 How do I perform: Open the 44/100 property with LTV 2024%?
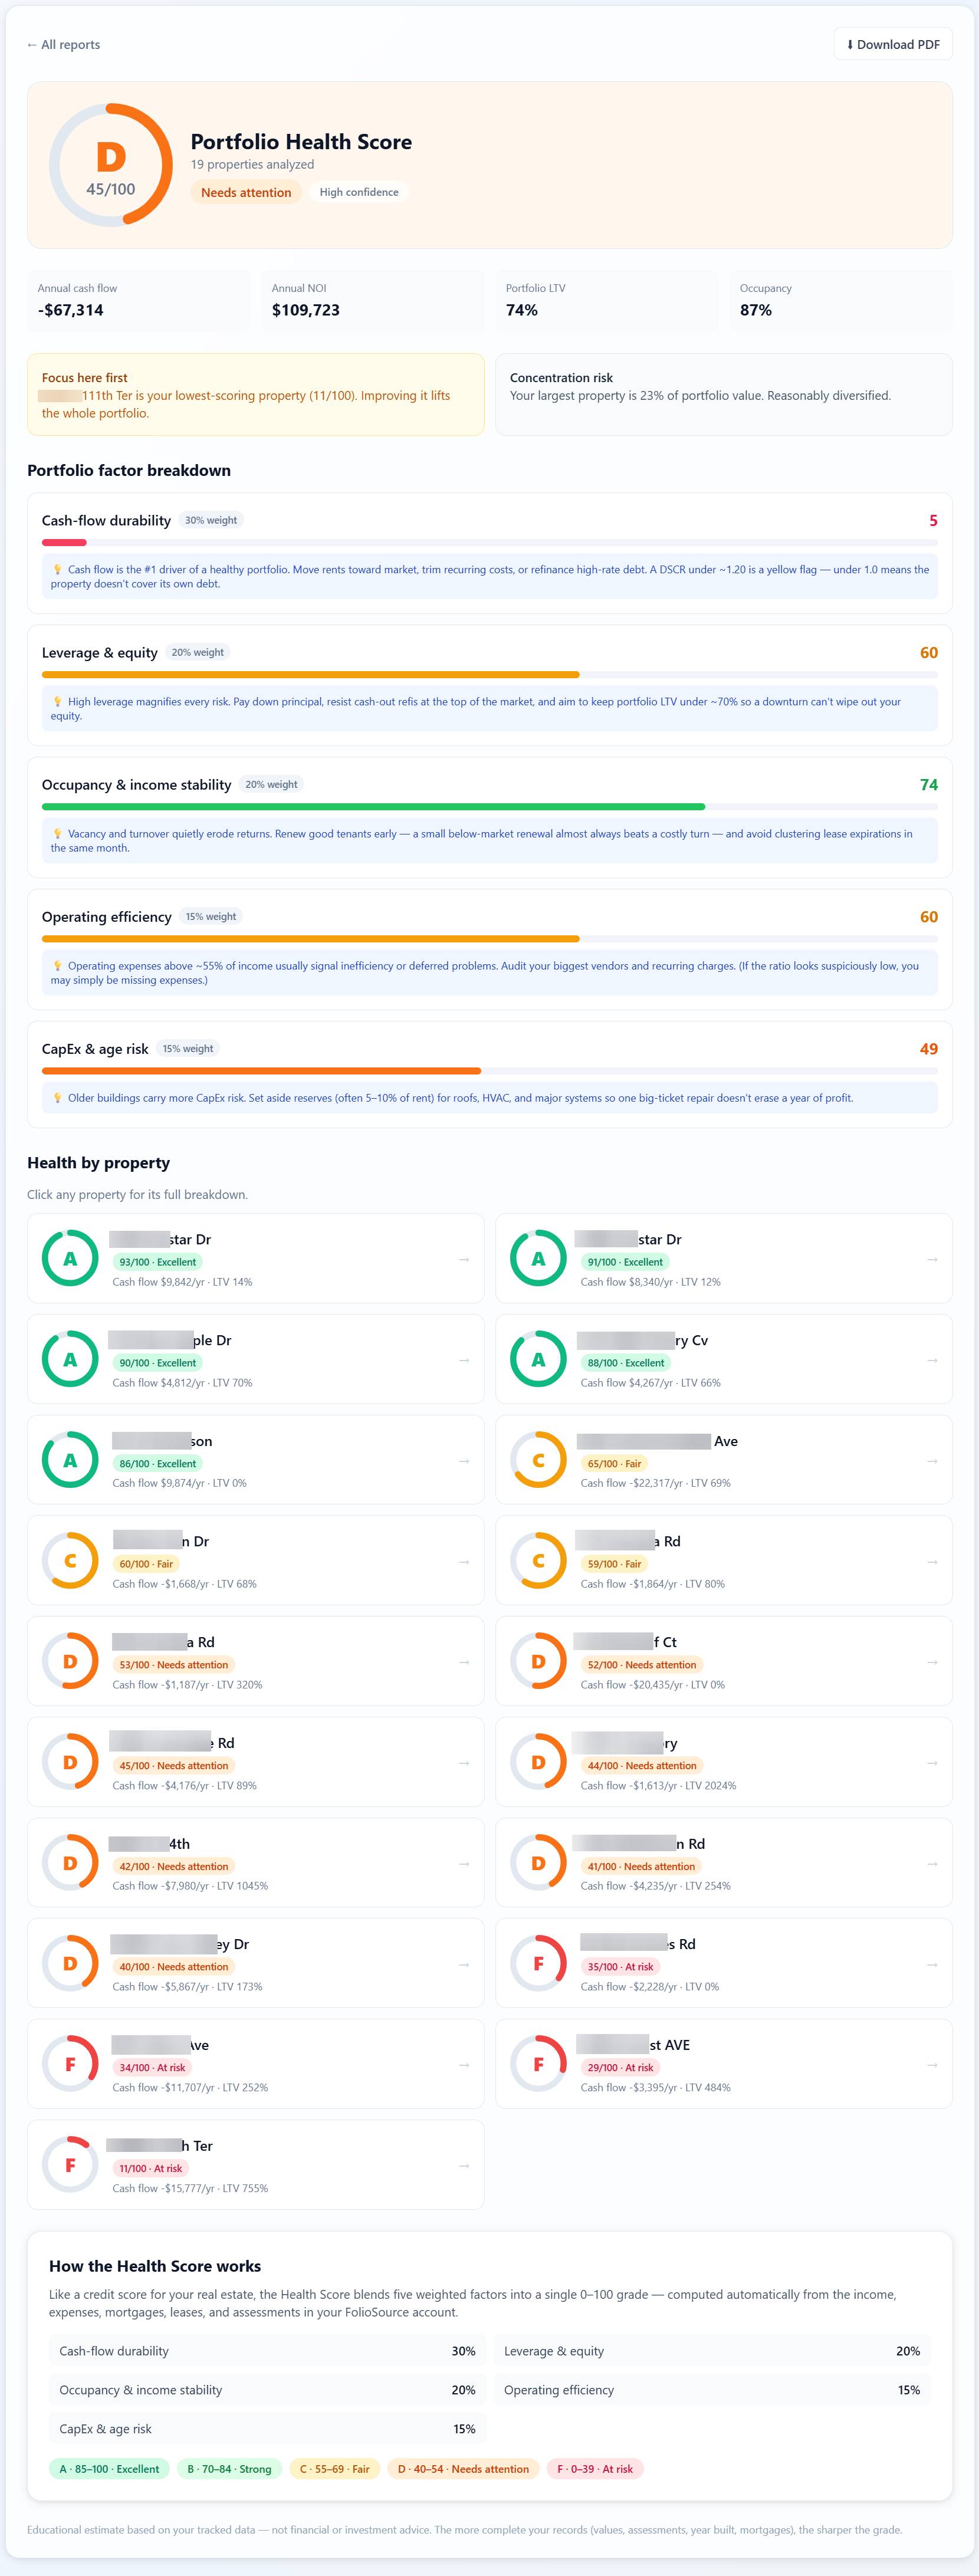723,1762
